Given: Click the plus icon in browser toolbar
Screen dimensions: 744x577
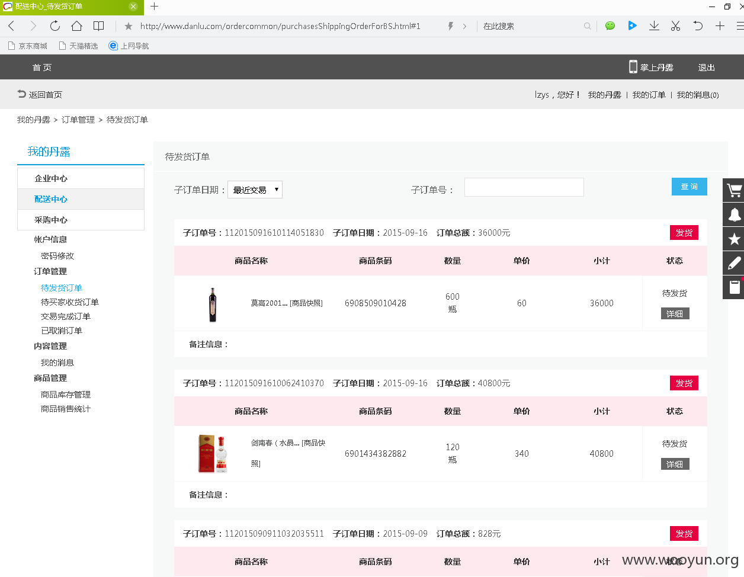Looking at the screenshot, I should click(x=720, y=25).
